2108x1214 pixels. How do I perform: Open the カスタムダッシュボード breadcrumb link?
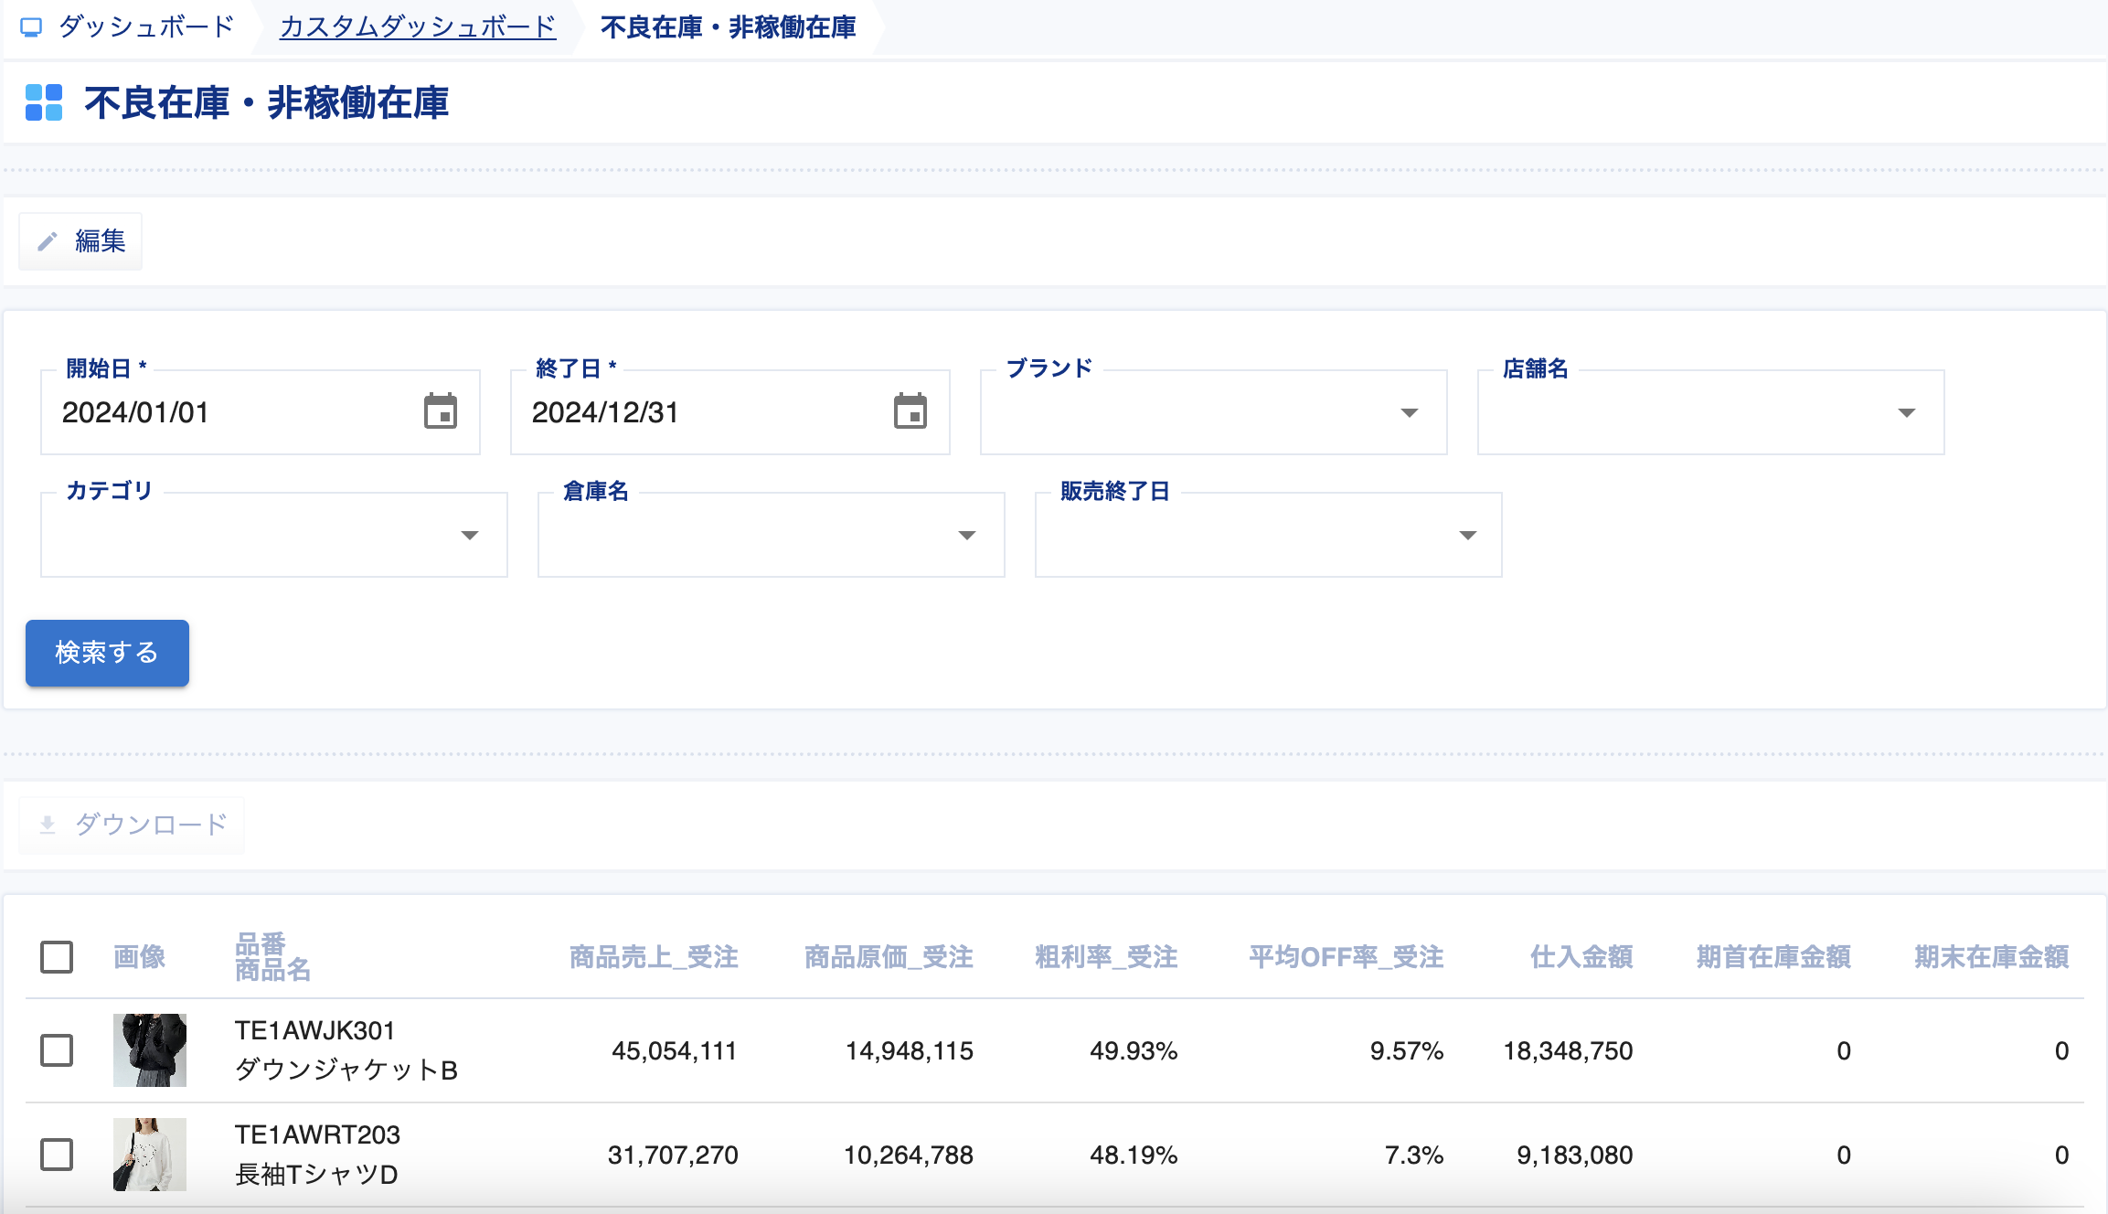[x=418, y=27]
